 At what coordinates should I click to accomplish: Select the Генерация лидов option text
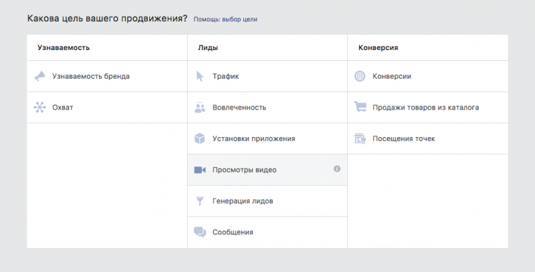(x=243, y=201)
